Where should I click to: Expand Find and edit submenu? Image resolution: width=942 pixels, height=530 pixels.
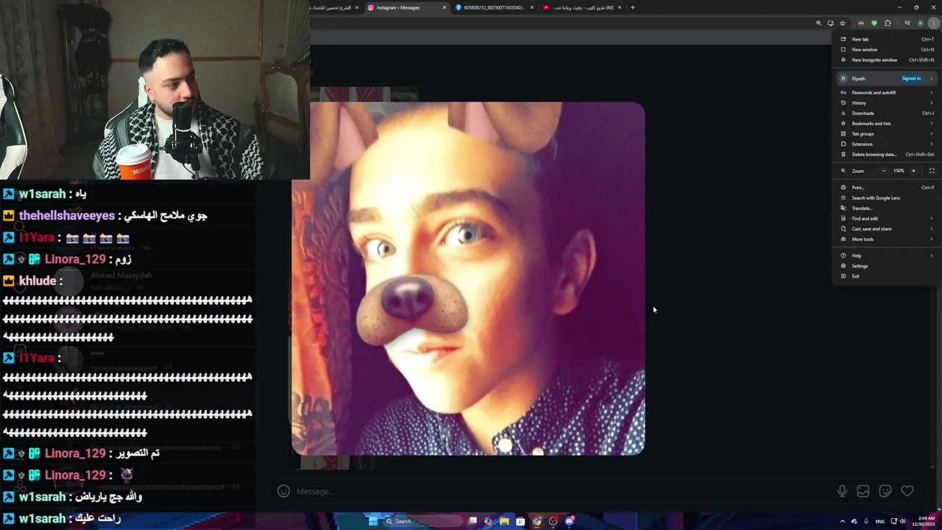coord(887,219)
